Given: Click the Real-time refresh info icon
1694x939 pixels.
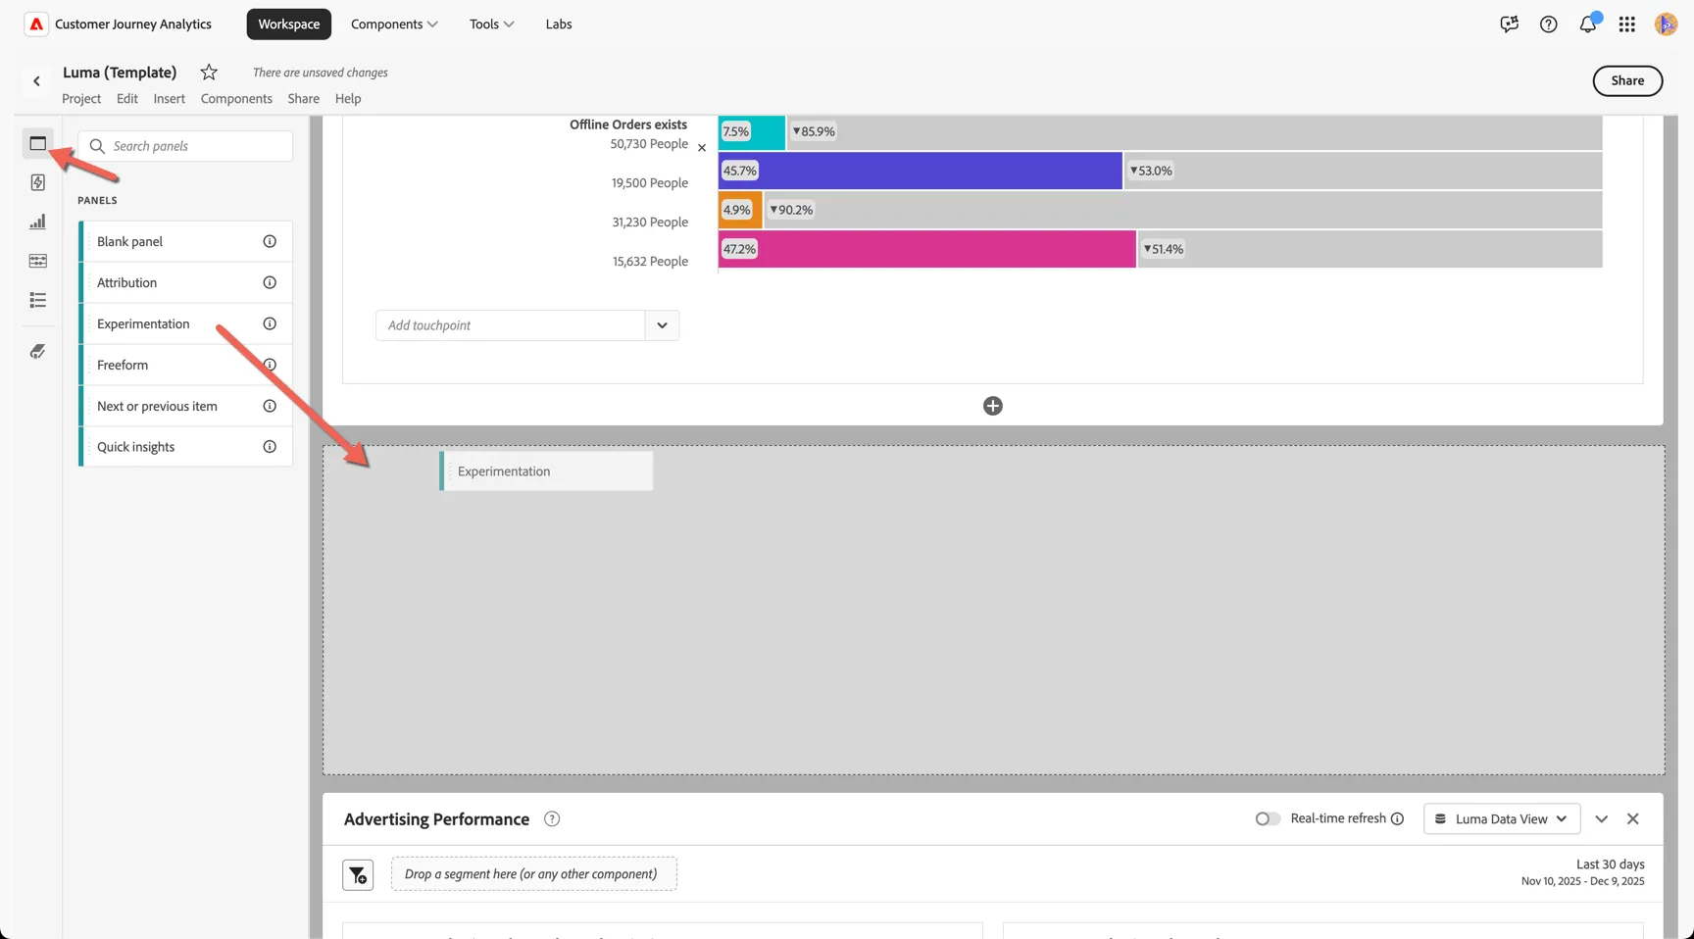Looking at the screenshot, I should (1398, 818).
